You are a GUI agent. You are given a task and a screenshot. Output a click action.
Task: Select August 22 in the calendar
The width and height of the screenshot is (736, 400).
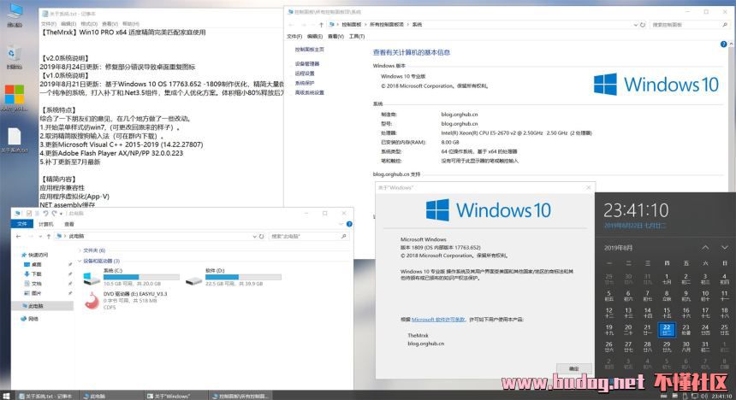coord(667,330)
